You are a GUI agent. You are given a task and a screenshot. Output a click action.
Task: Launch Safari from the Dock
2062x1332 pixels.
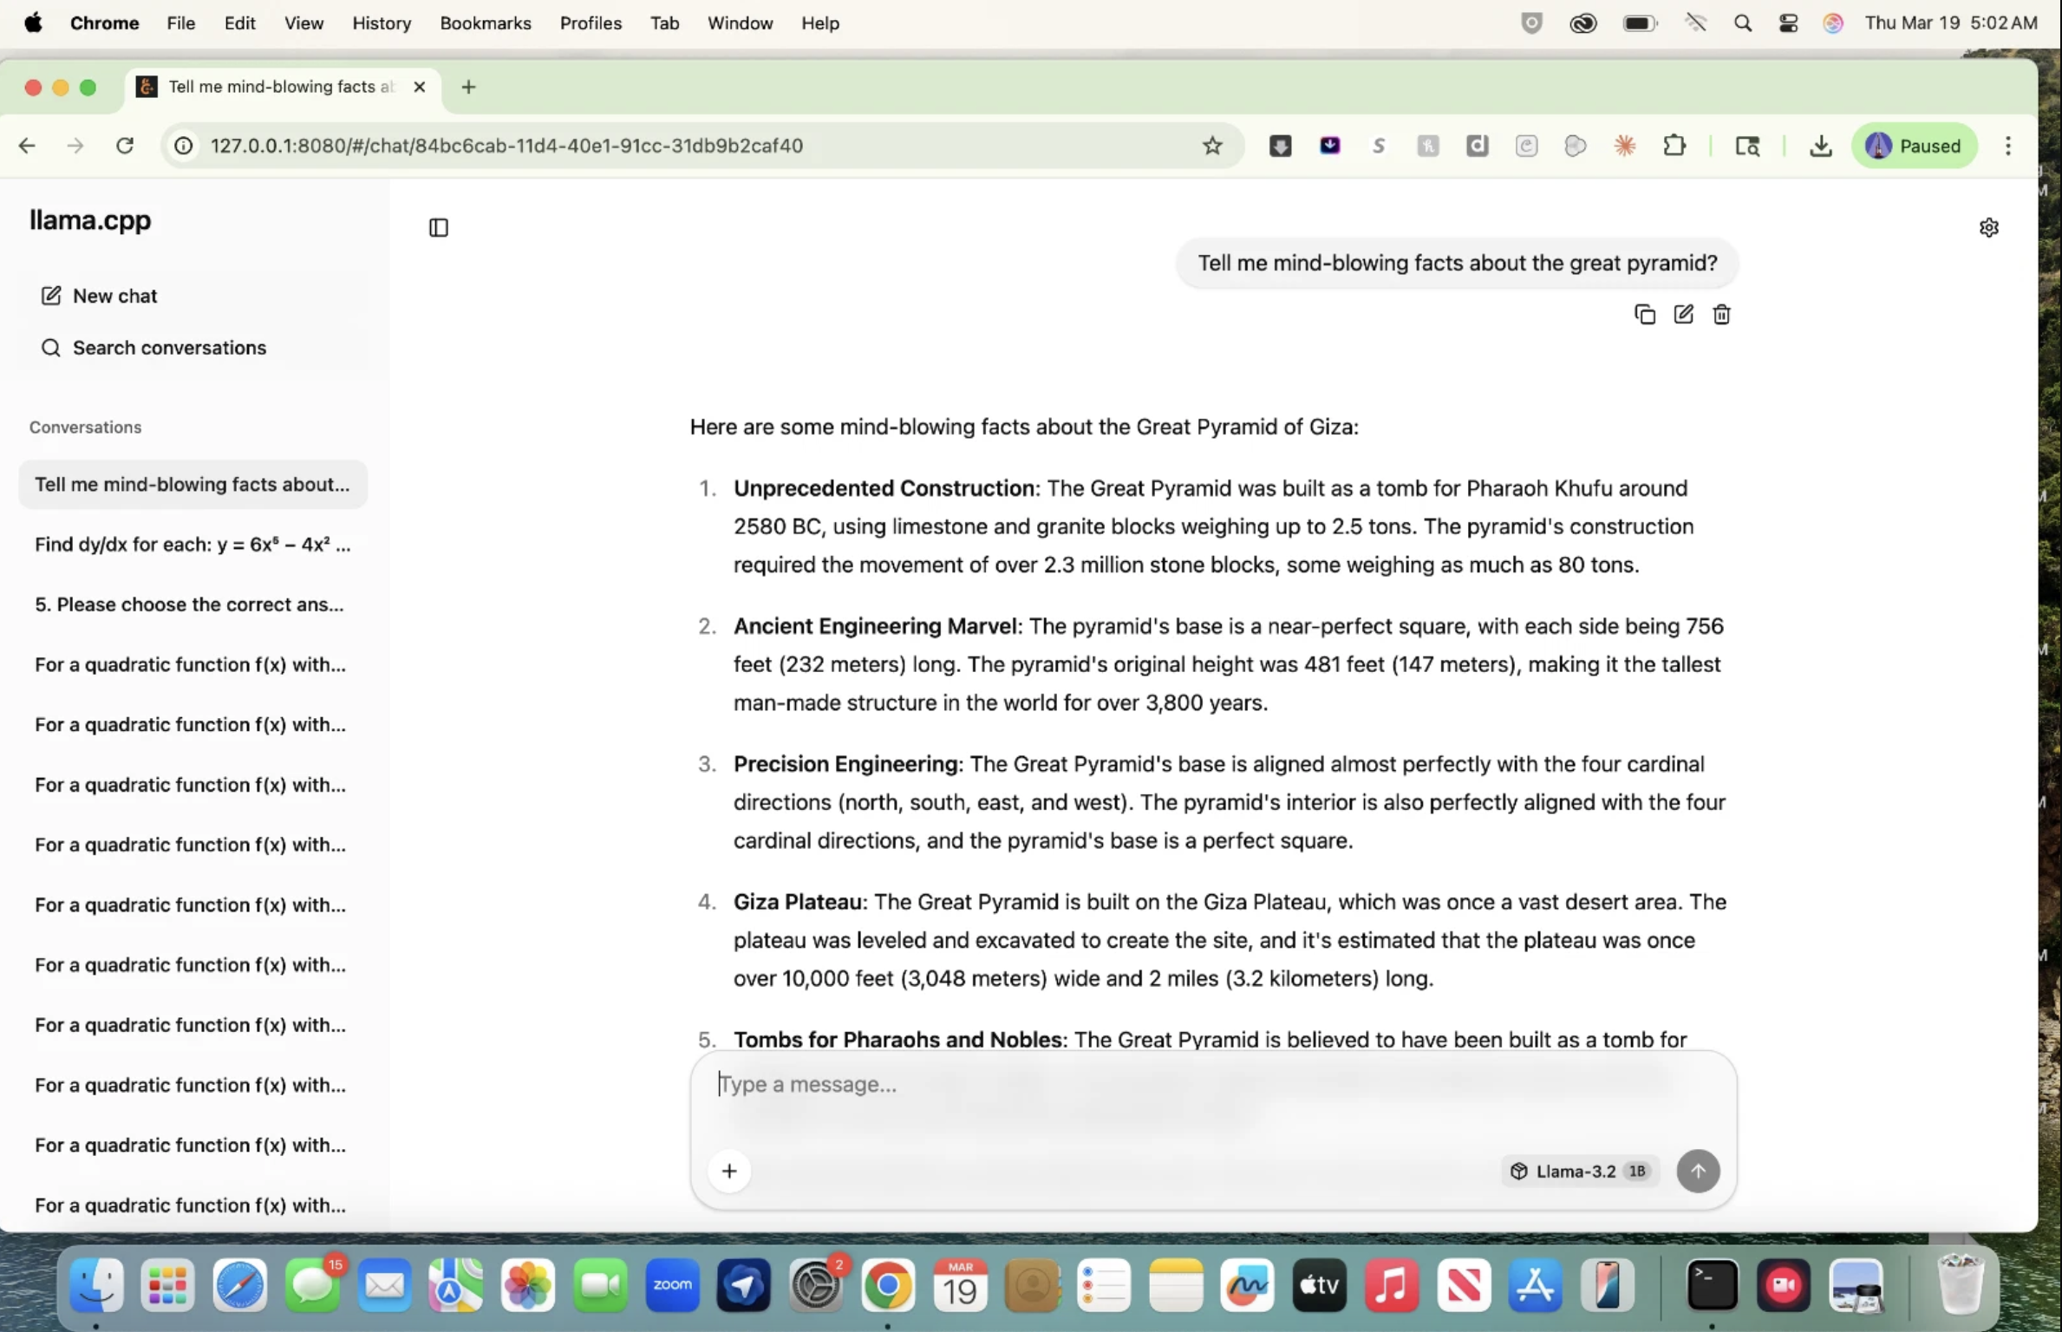click(240, 1284)
